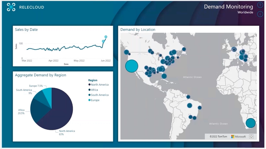Click the Europe 7.5% data label

36,86
